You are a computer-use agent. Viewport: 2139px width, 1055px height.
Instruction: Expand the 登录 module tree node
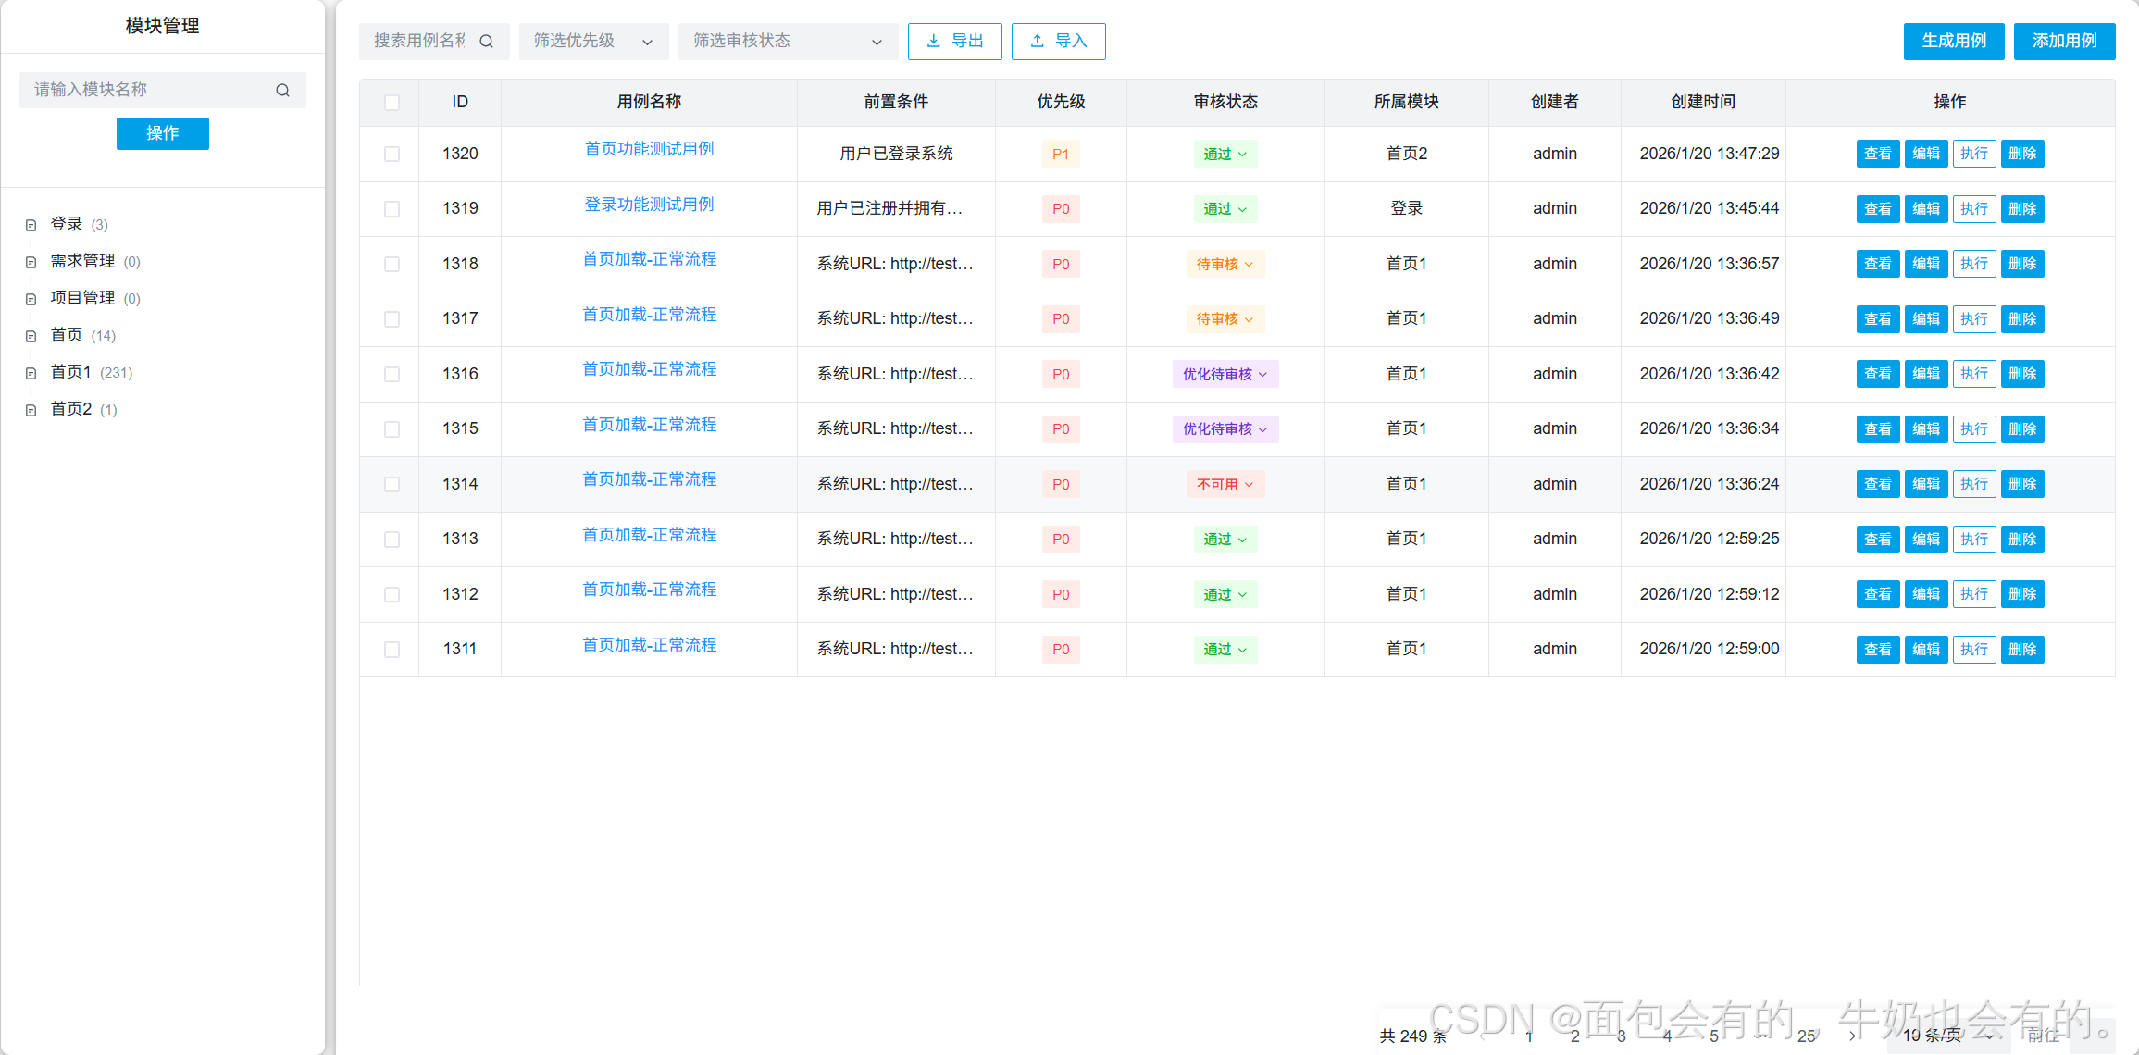tap(31, 225)
